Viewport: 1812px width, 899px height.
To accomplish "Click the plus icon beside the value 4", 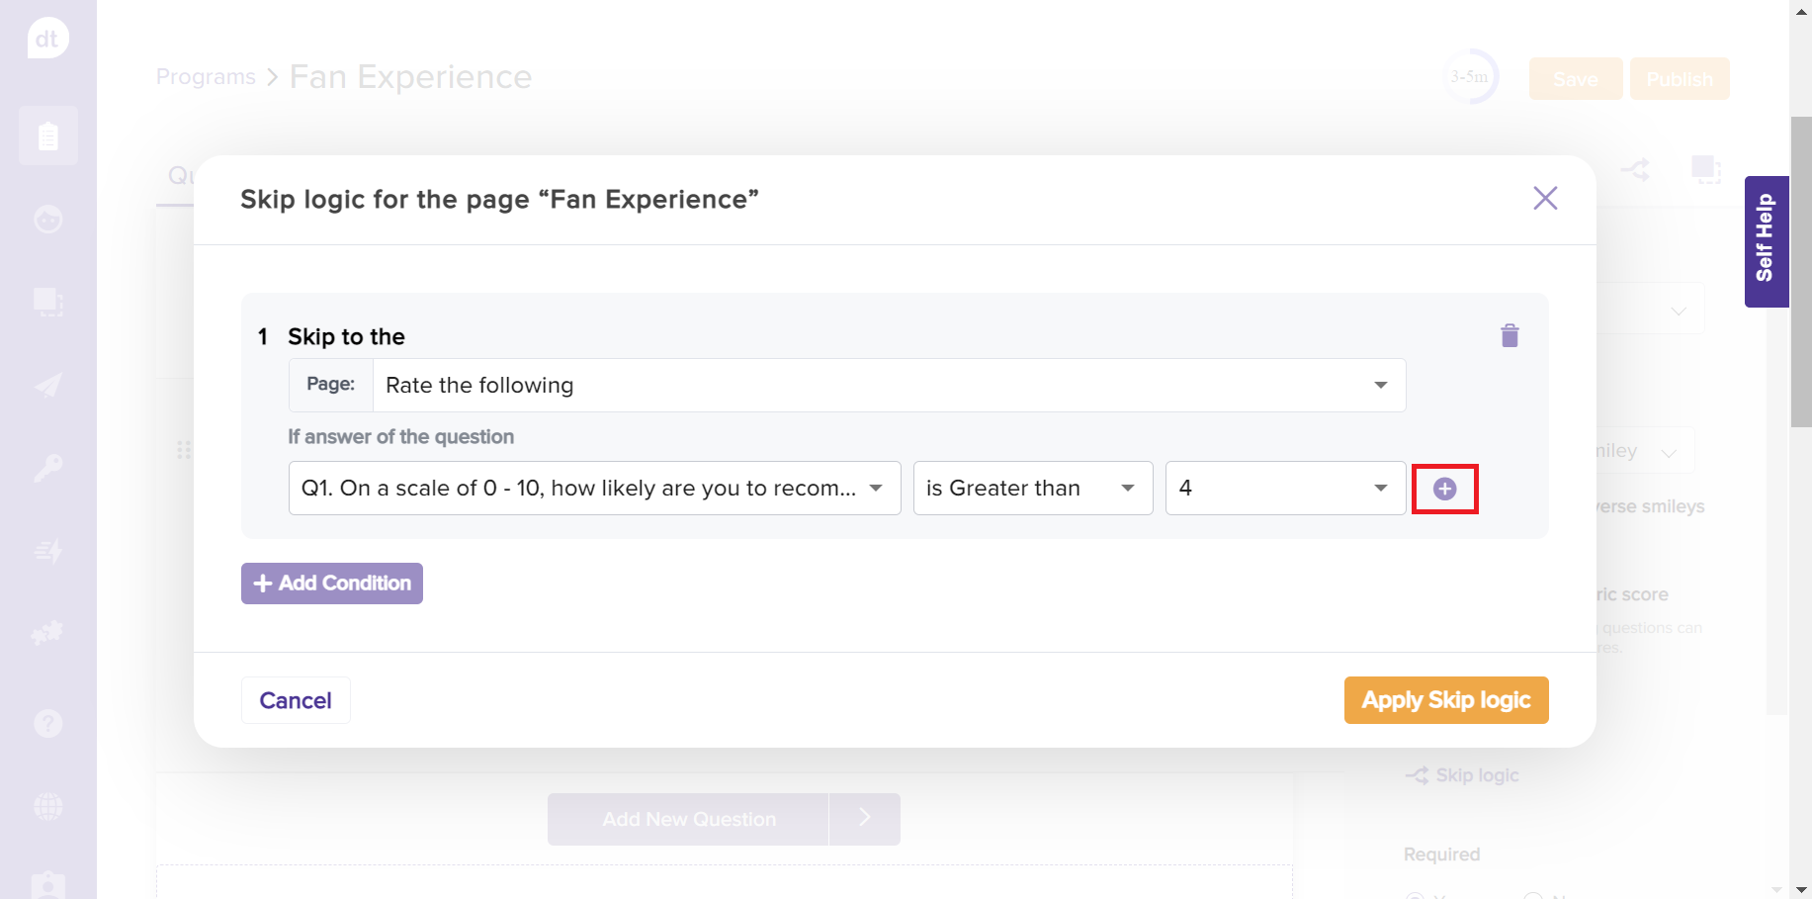I will (x=1444, y=489).
